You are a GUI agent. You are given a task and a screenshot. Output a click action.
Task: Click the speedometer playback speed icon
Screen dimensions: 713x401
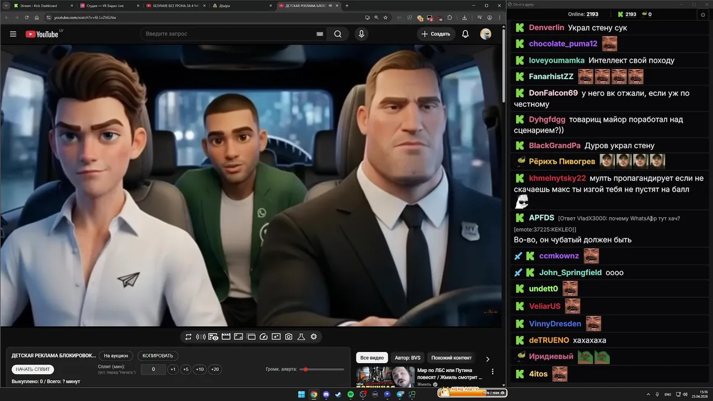264,337
